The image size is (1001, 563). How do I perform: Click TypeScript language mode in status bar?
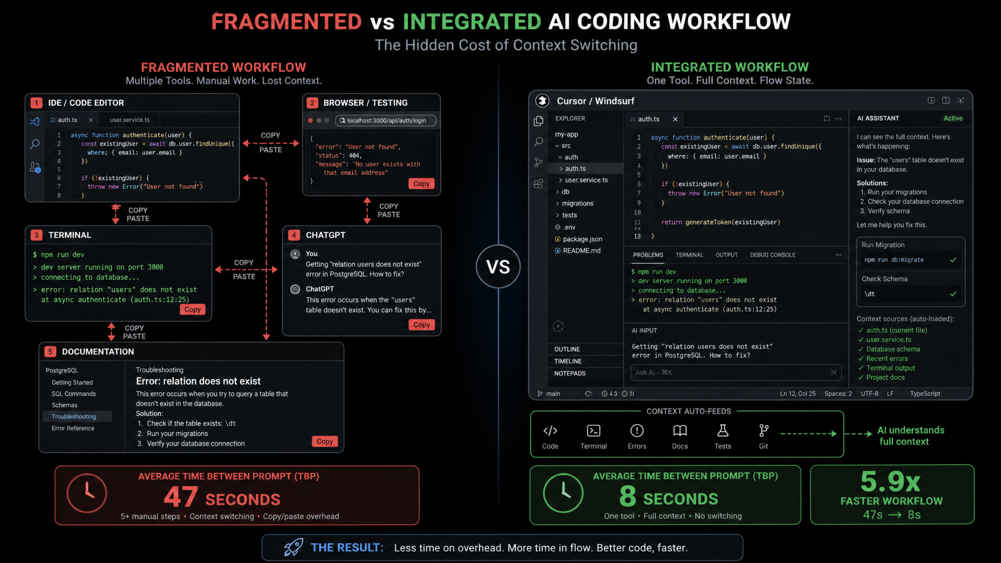(x=925, y=393)
